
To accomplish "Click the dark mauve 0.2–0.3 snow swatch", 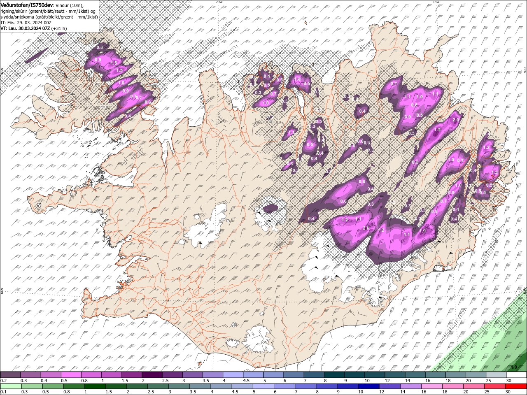I will point(10,375).
